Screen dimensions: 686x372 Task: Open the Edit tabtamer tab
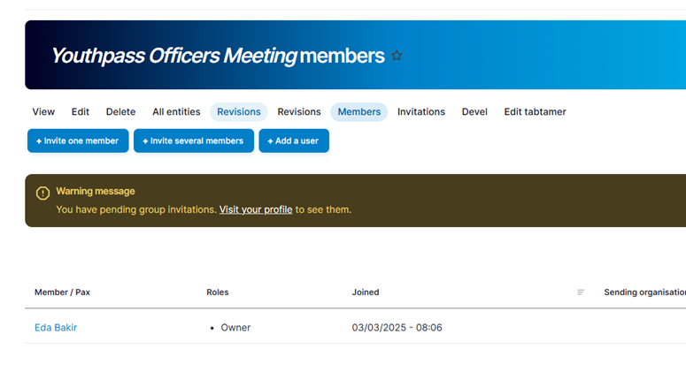(535, 111)
